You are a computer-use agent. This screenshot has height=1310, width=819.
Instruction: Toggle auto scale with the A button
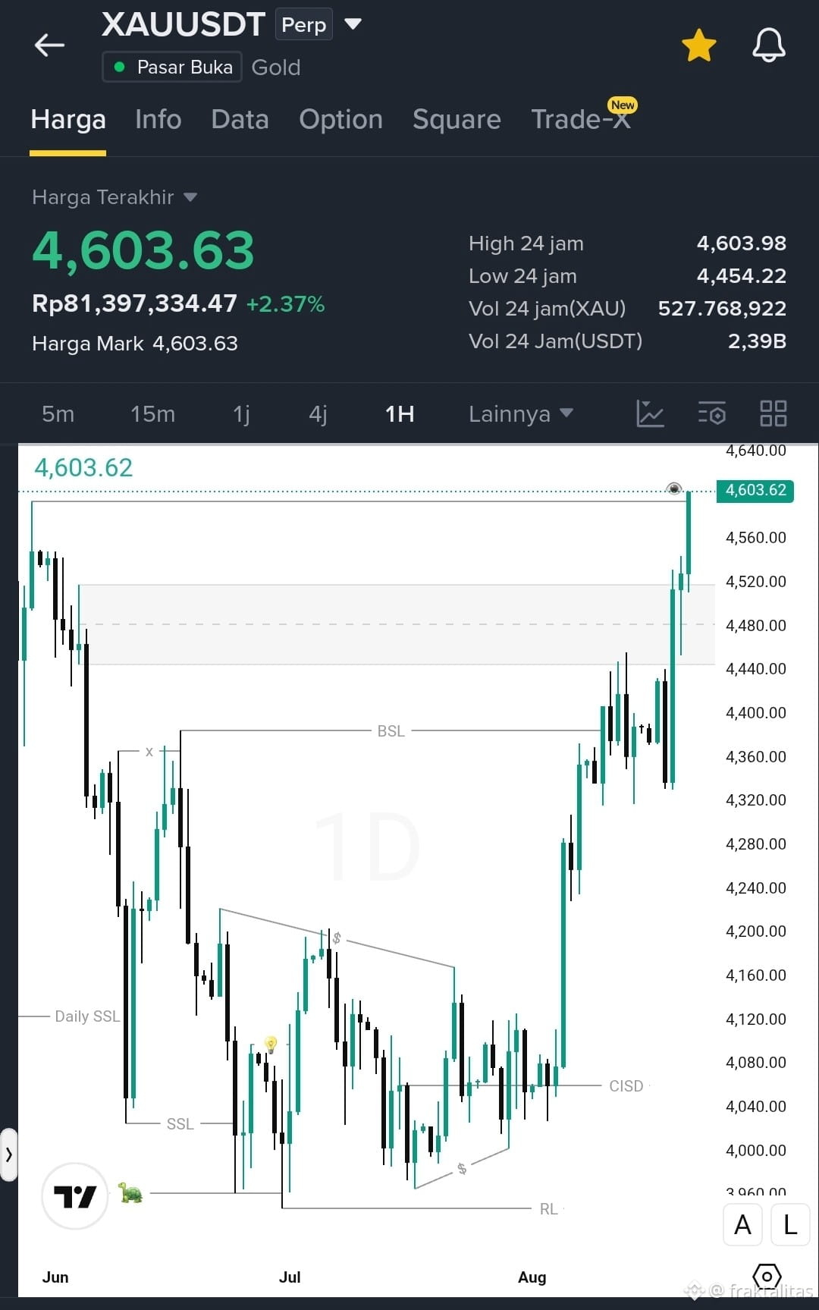pos(742,1224)
